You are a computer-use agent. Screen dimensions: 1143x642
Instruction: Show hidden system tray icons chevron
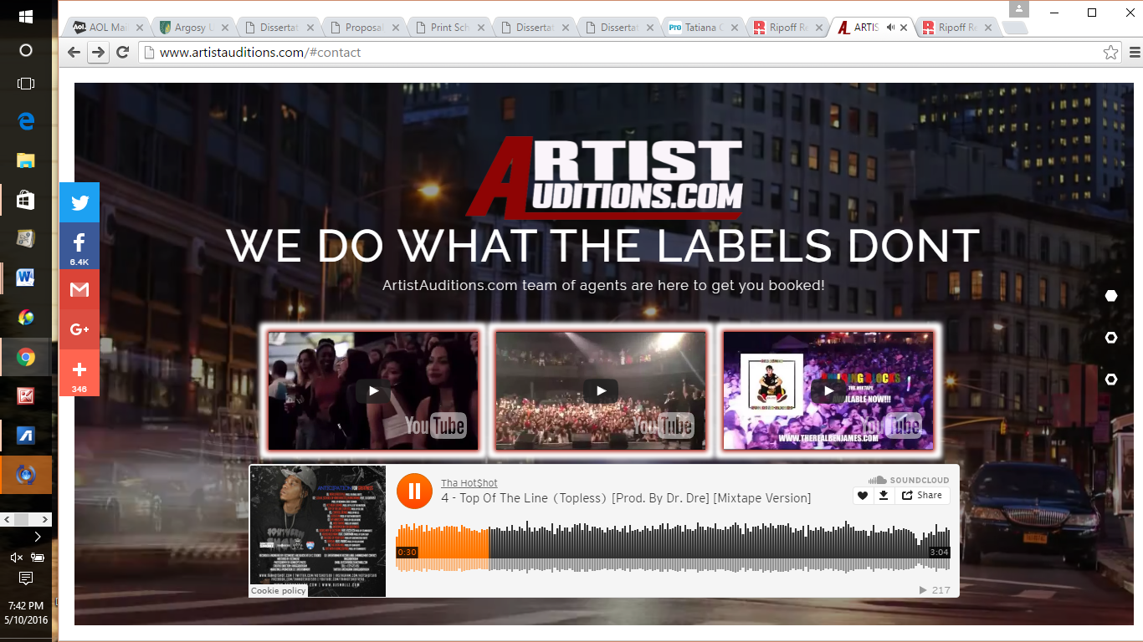38,537
